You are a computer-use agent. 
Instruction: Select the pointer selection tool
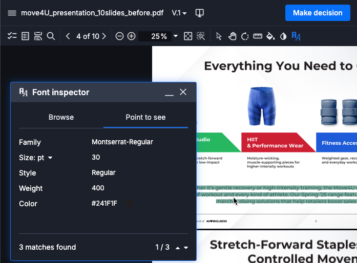(219, 36)
